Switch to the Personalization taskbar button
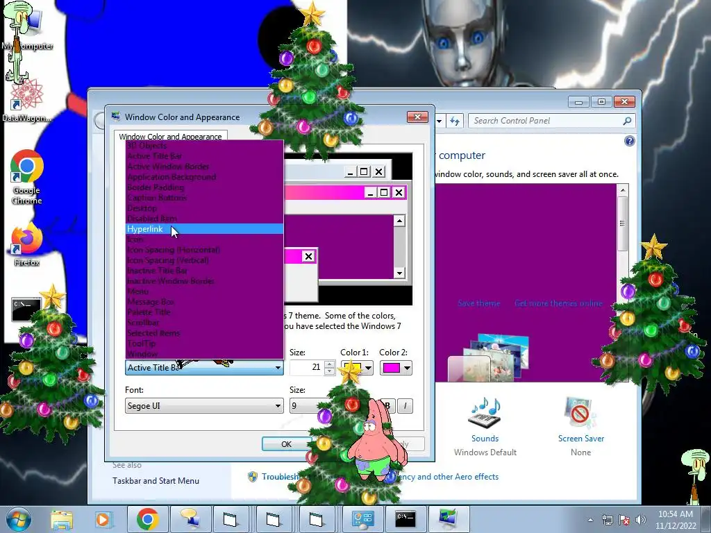 click(449, 519)
